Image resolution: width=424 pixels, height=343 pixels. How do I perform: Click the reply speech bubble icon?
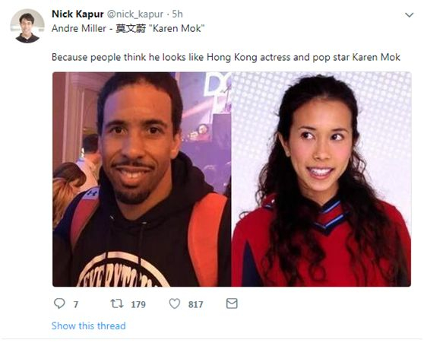[x=59, y=303]
